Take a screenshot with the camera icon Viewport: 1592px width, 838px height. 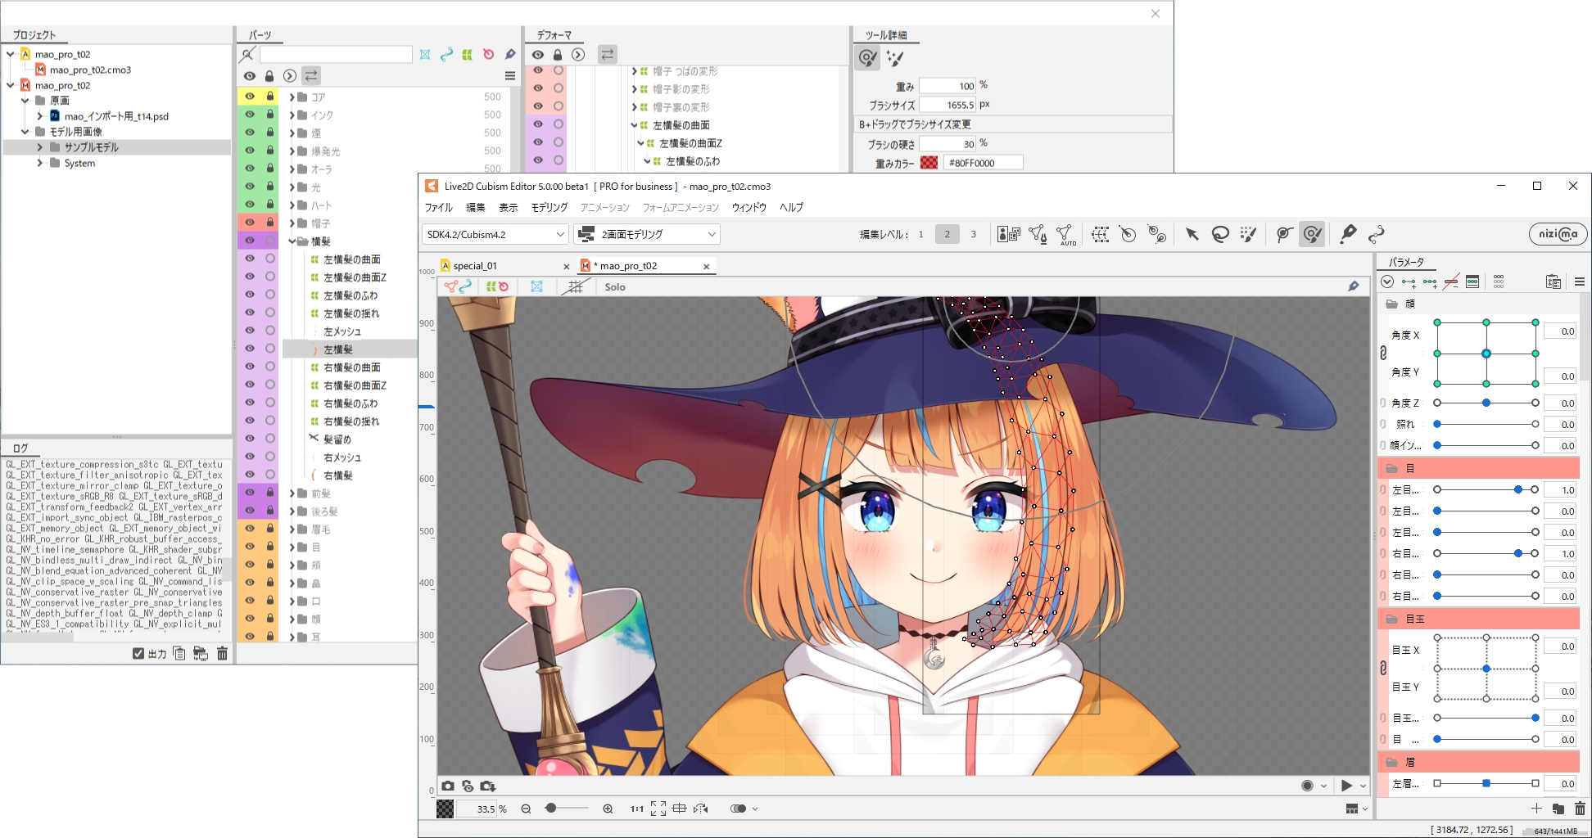tap(447, 786)
